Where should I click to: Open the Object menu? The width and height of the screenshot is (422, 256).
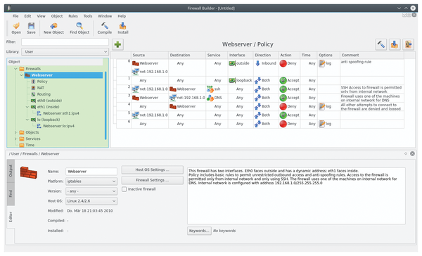[57, 16]
